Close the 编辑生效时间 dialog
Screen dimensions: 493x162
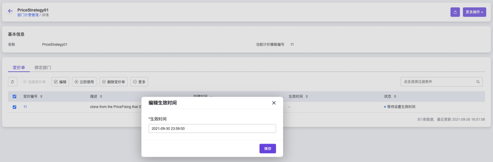tap(274, 103)
